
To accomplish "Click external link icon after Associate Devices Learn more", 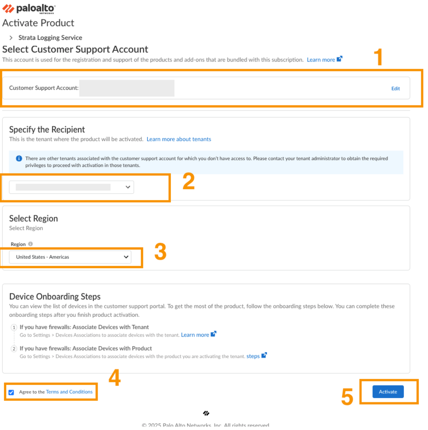I will click(x=214, y=334).
